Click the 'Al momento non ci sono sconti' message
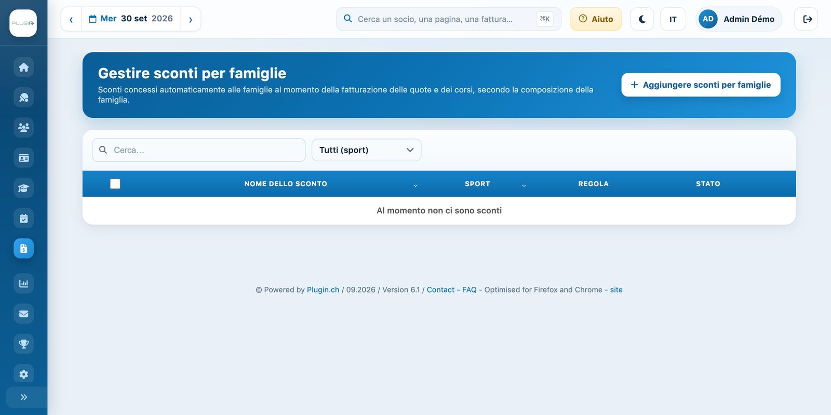This screenshot has height=415, width=831. [x=439, y=211]
